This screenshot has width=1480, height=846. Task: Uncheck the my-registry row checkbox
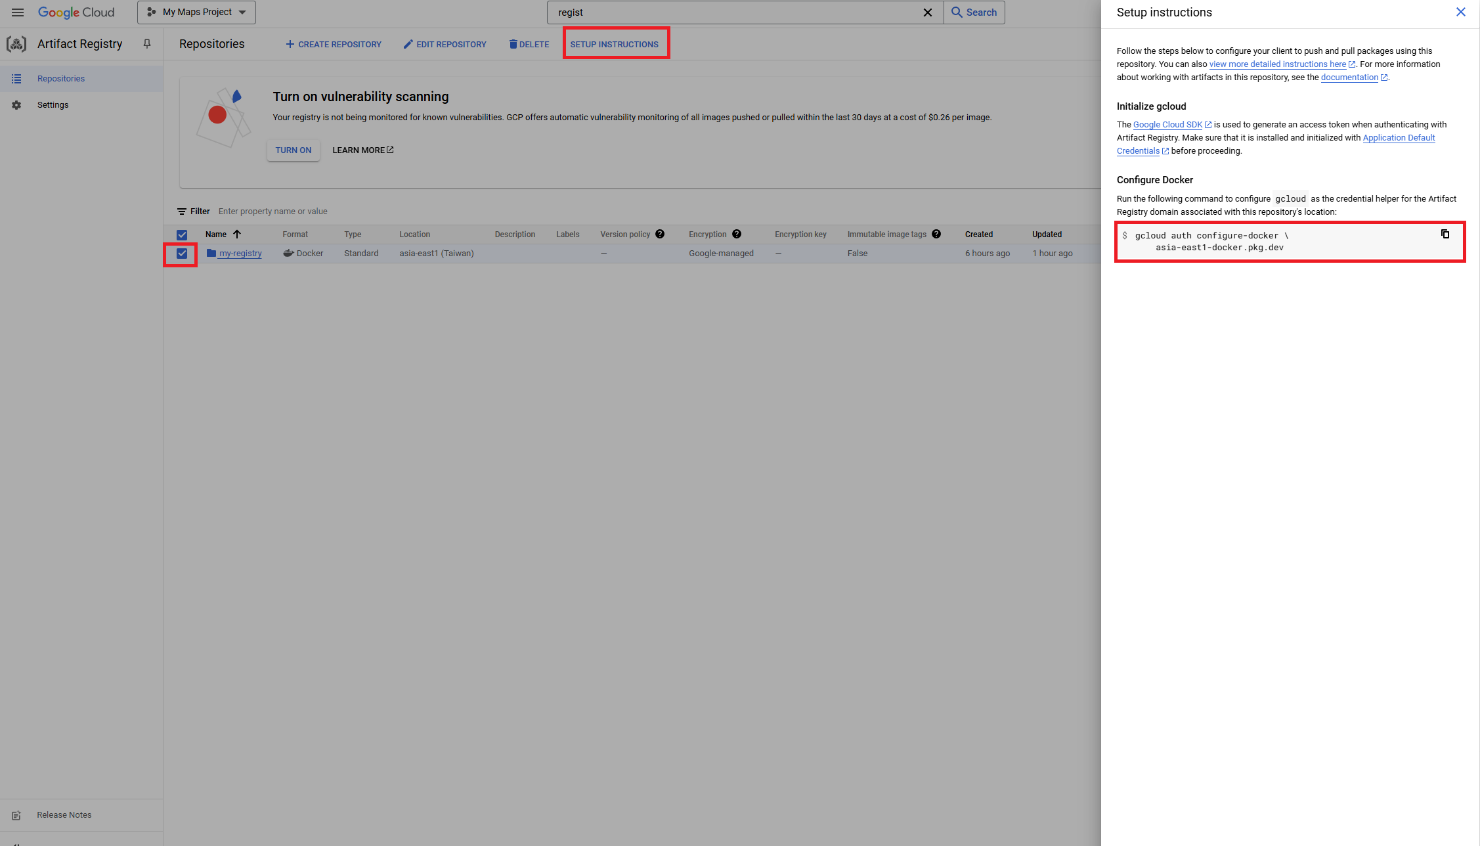click(x=181, y=253)
